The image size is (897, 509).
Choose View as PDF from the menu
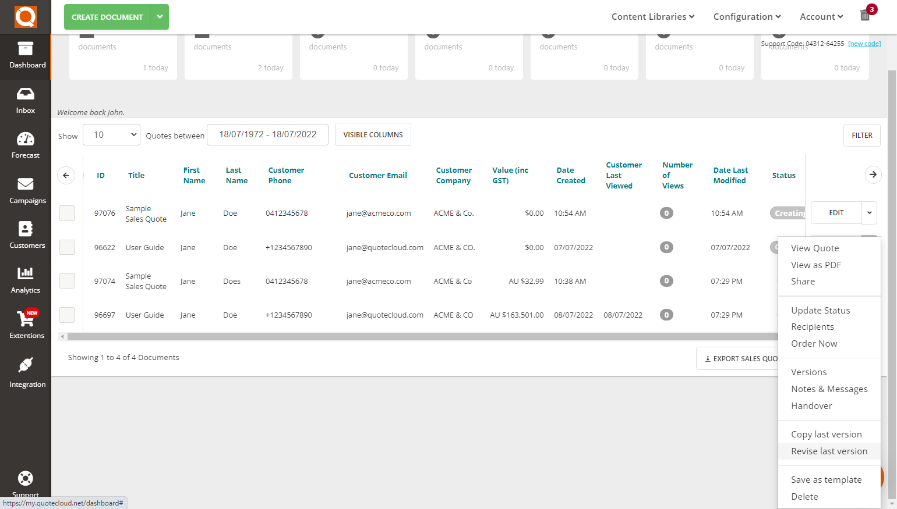(x=815, y=265)
